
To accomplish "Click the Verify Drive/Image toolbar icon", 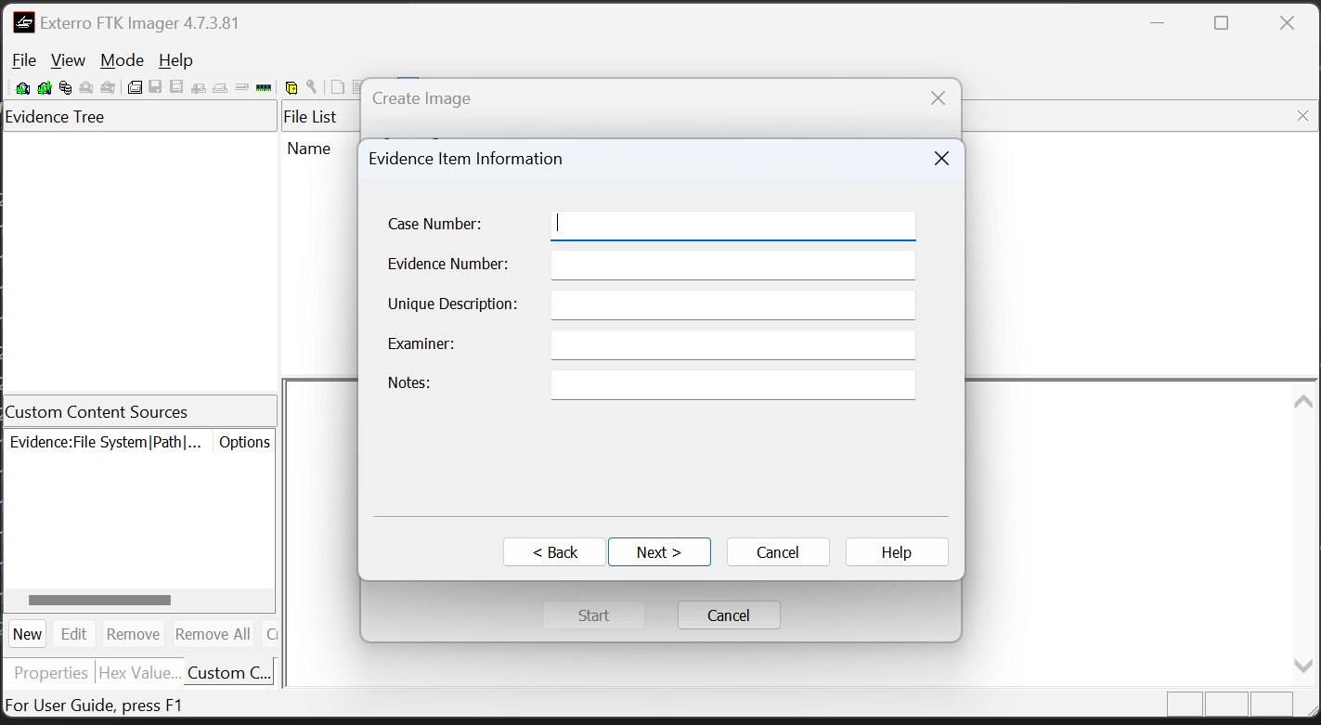I will 241,87.
